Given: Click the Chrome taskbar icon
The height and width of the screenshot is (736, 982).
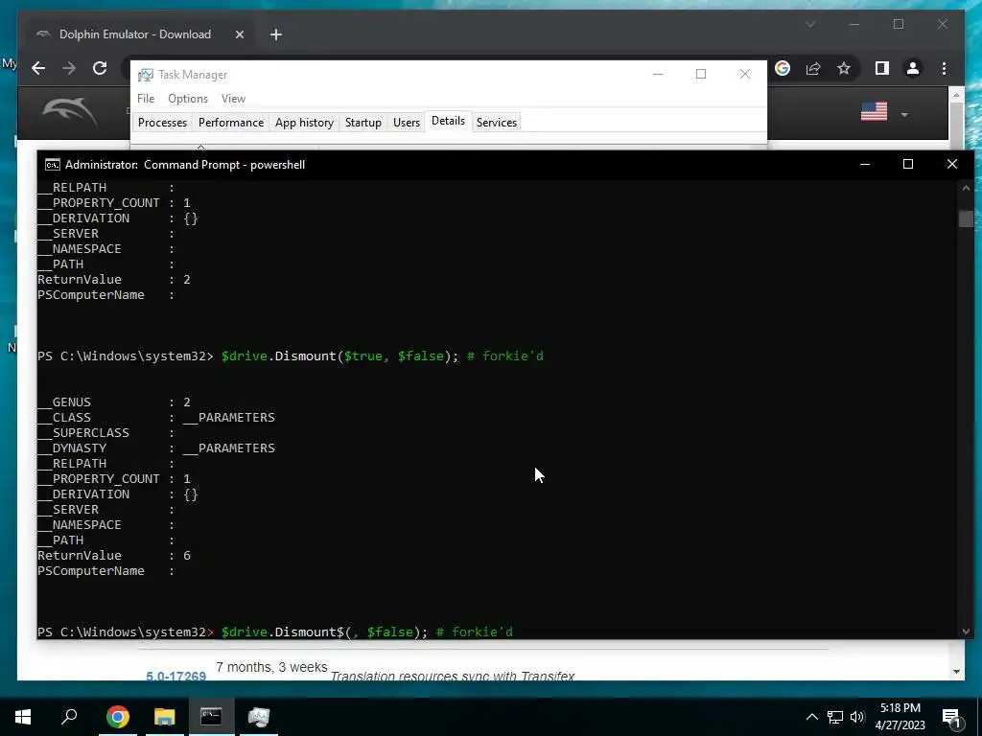Looking at the screenshot, I should coord(118,717).
